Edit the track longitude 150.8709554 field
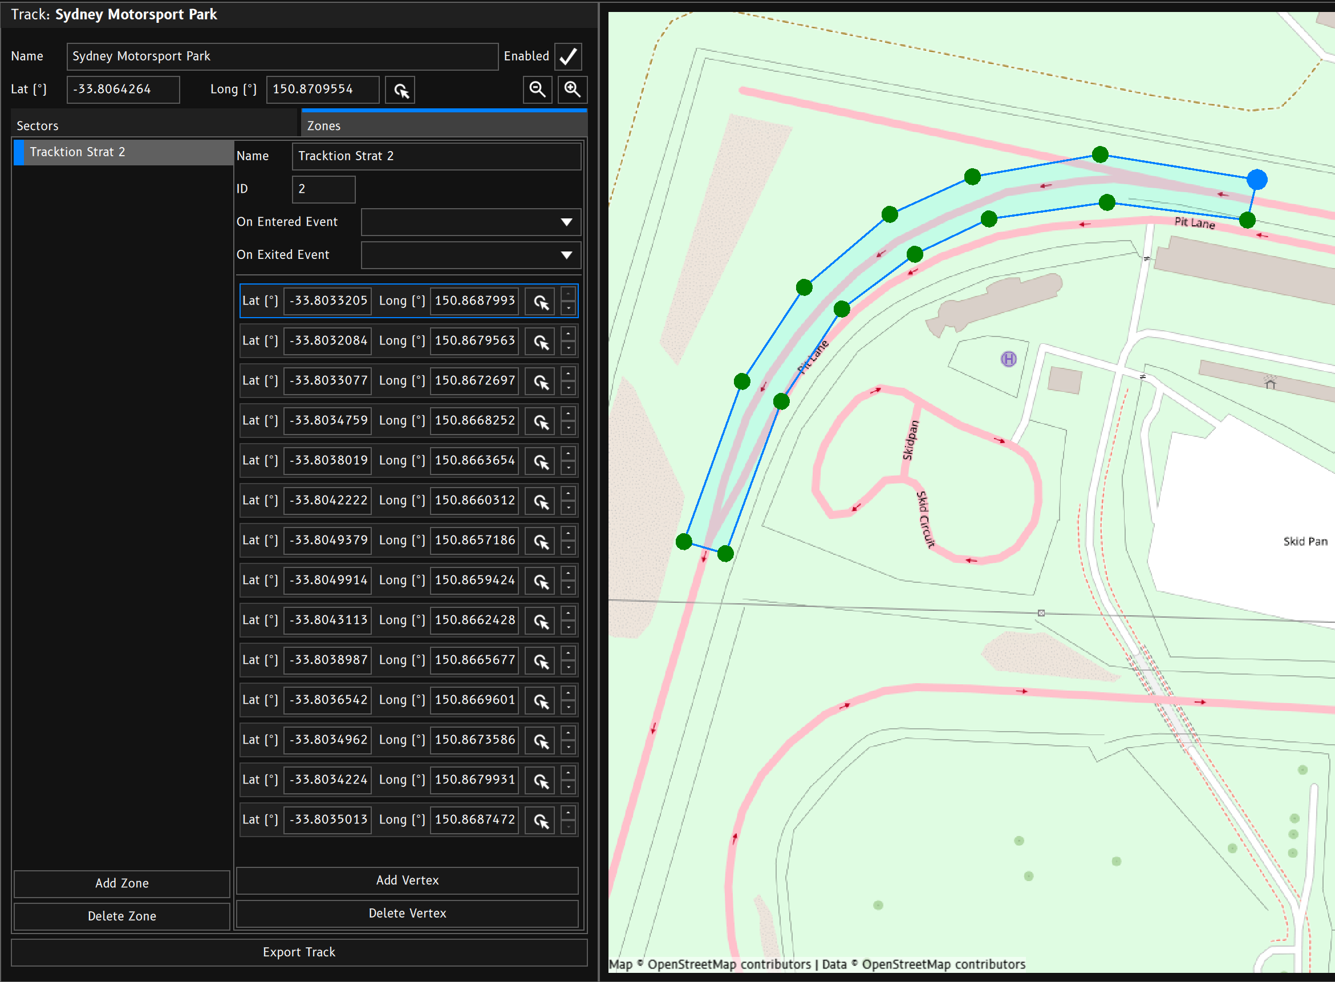 coord(323,90)
